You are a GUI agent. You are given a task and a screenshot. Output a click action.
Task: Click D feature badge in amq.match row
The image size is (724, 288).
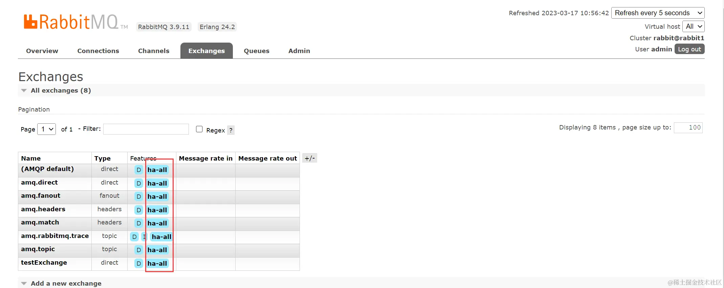pyautogui.click(x=138, y=223)
